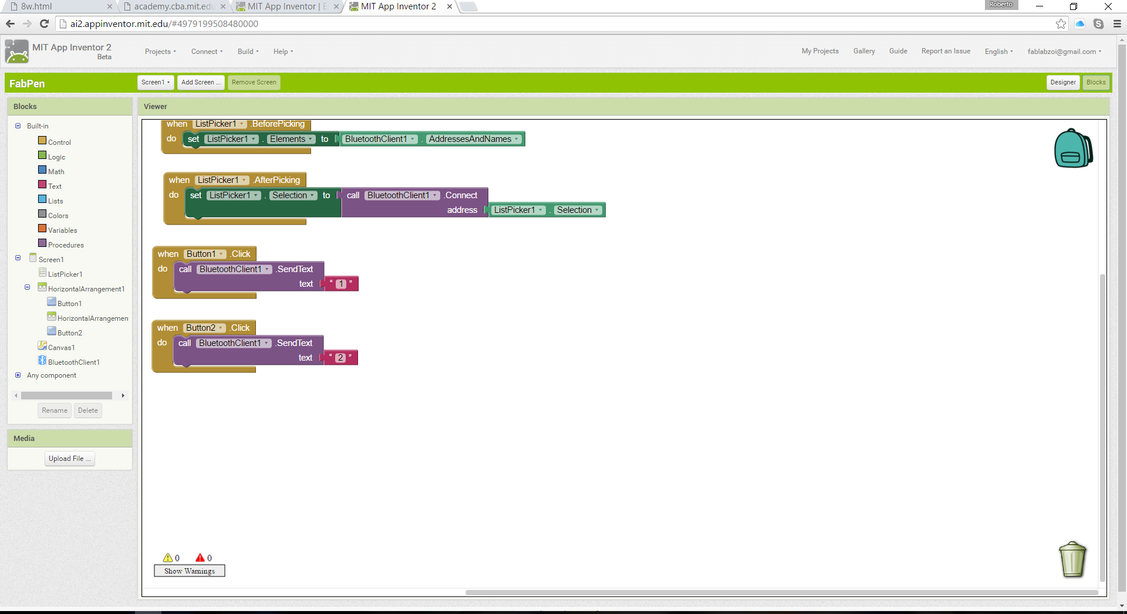1127x614 pixels.
Task: Click the Add Screen button
Action: pos(201,82)
